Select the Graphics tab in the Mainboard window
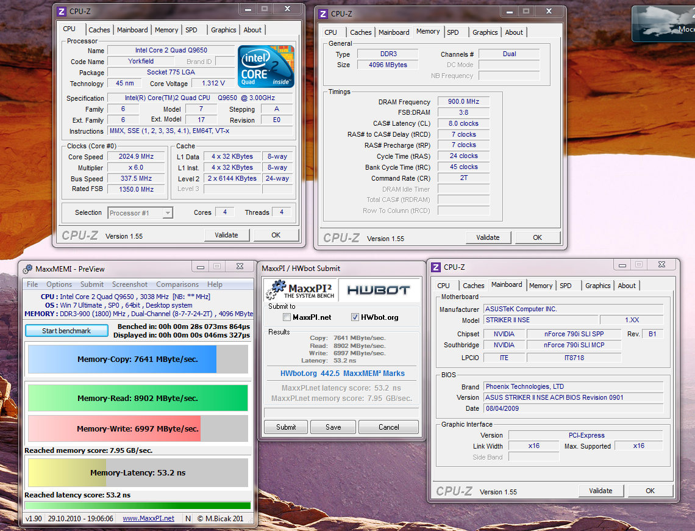This screenshot has width=695, height=531. click(x=597, y=286)
